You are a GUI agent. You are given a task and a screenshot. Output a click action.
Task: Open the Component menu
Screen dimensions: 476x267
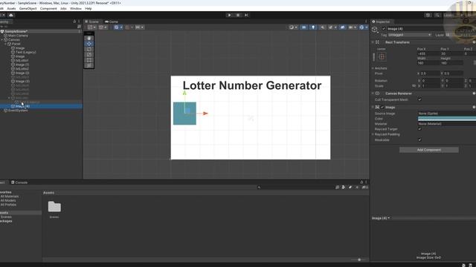click(x=48, y=8)
